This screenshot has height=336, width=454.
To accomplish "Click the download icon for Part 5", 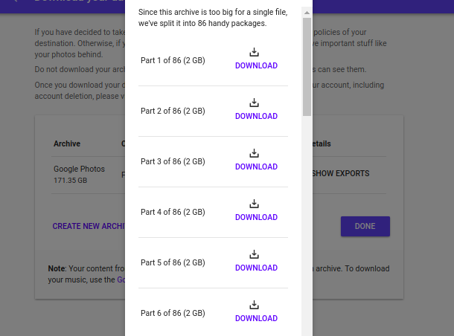I will point(254,254).
